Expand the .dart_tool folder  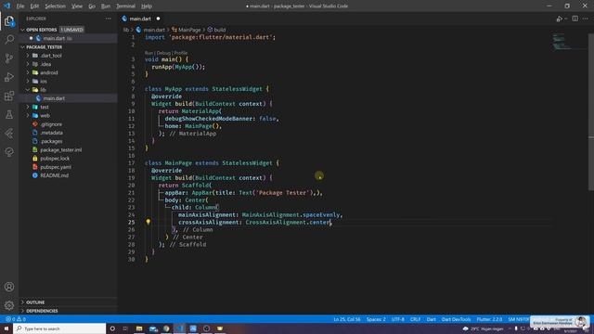51,56
